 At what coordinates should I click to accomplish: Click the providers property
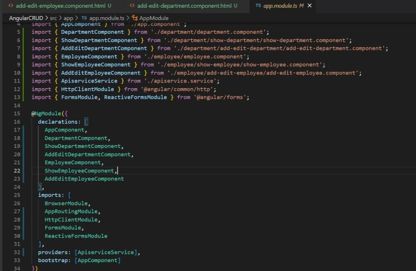tap(53, 252)
